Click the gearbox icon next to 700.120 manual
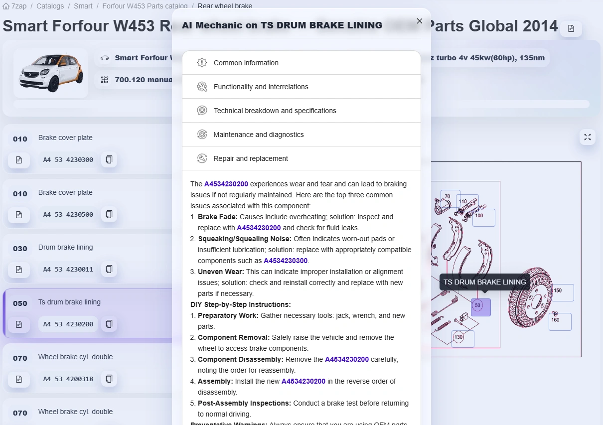The width and height of the screenshot is (603, 425). click(x=105, y=80)
